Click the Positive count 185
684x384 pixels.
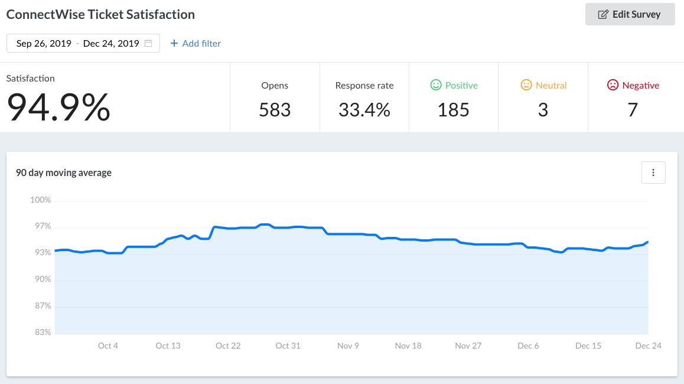coord(454,109)
